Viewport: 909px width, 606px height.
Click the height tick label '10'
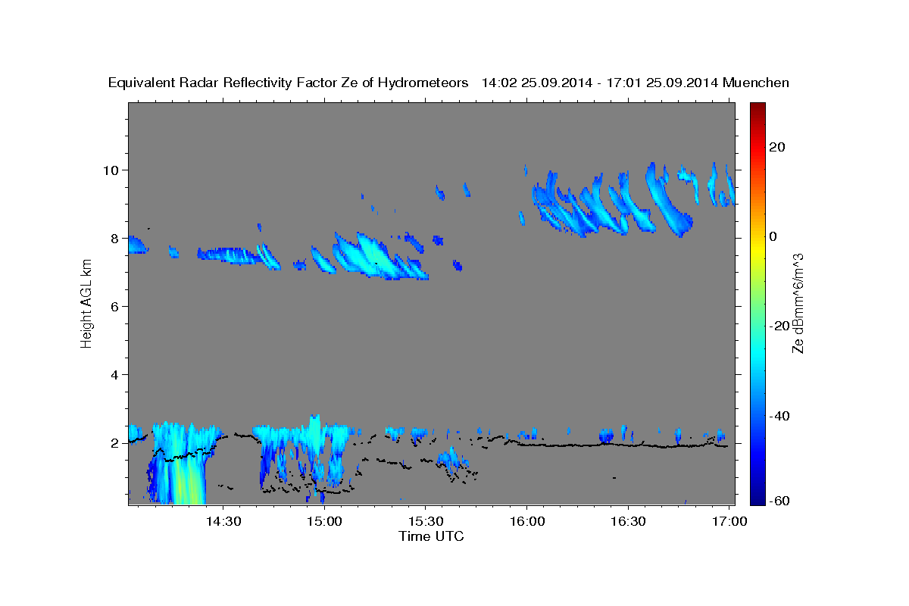pyautogui.click(x=111, y=170)
